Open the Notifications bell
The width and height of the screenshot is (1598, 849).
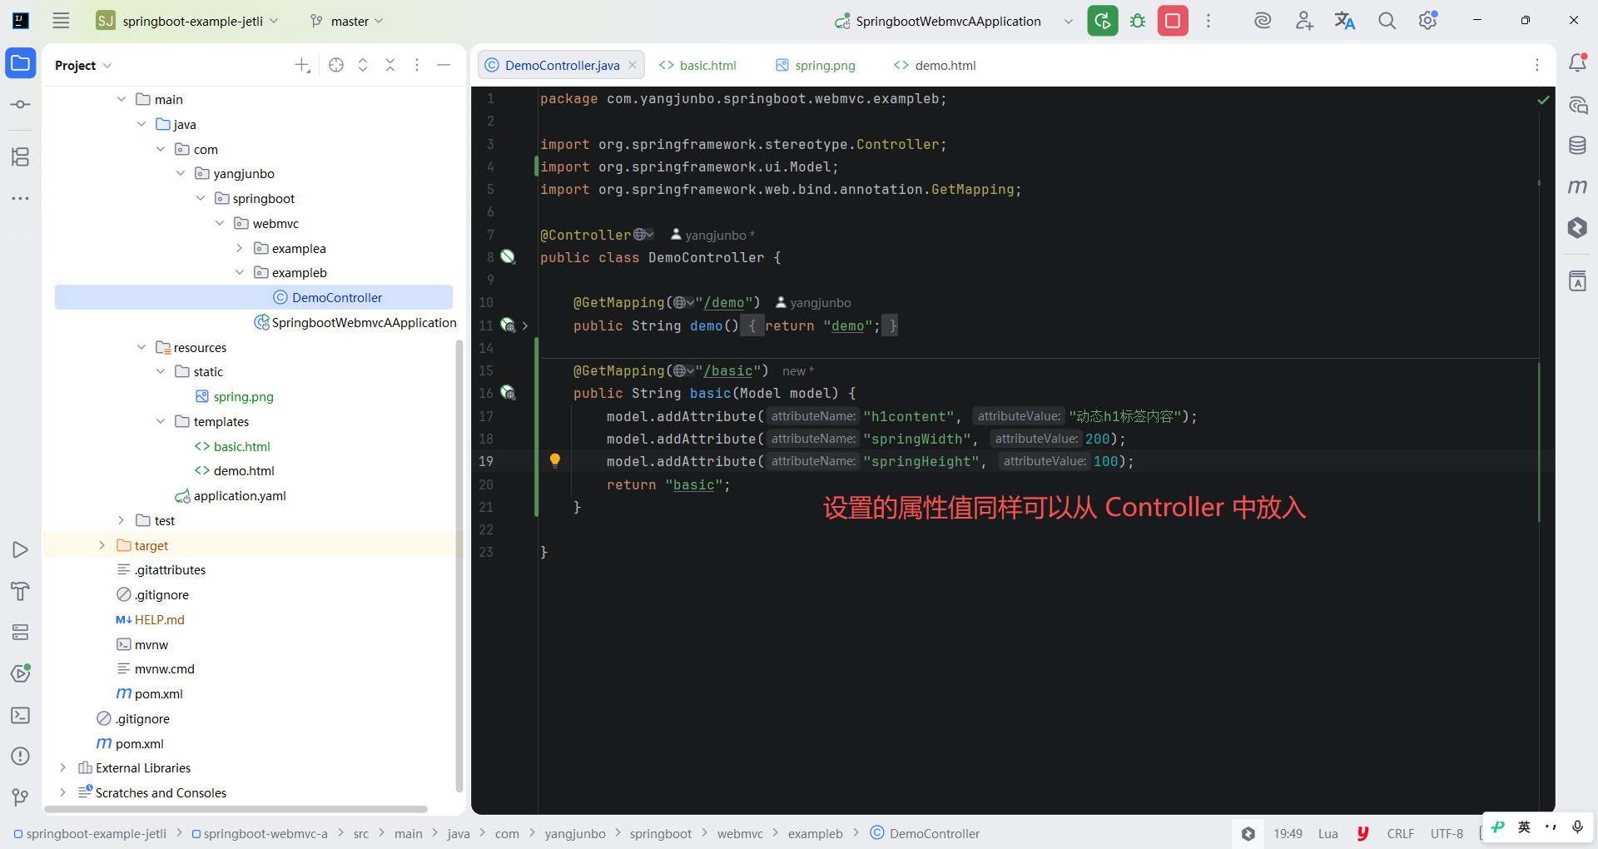point(1577,62)
